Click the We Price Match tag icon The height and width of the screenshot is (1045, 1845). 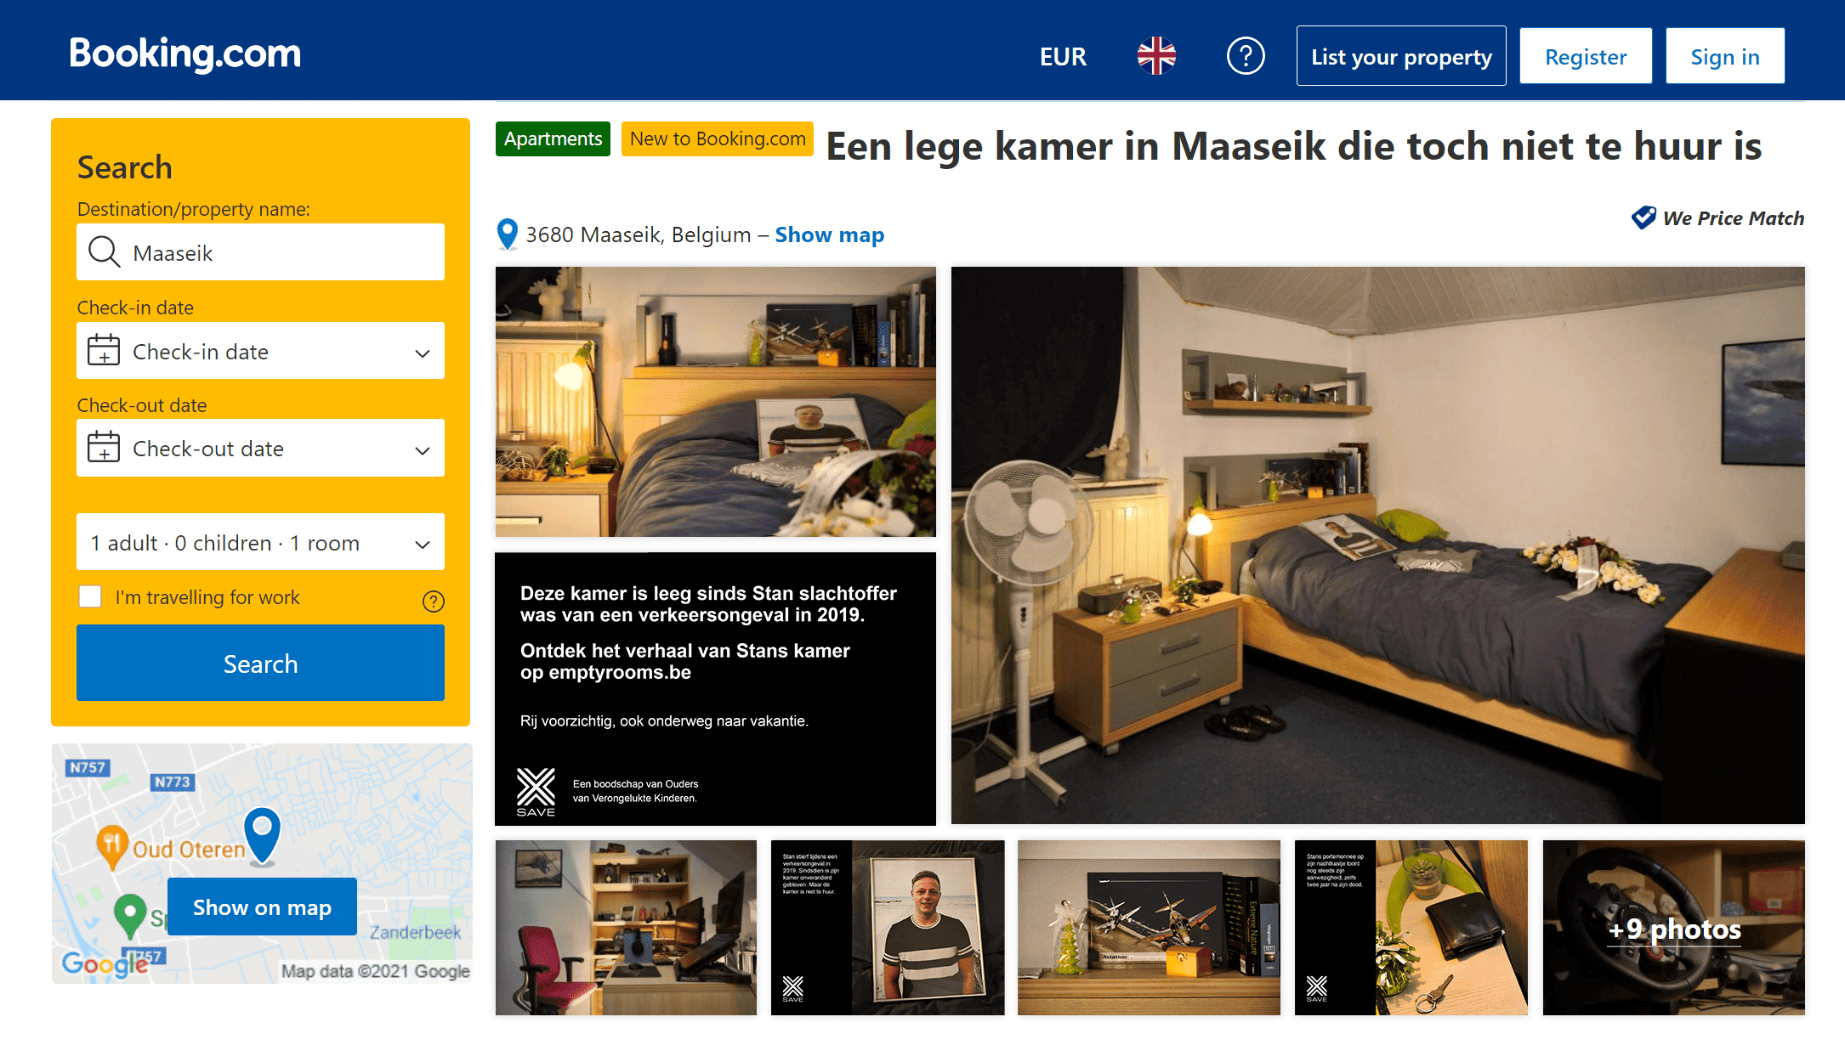pos(1643,217)
